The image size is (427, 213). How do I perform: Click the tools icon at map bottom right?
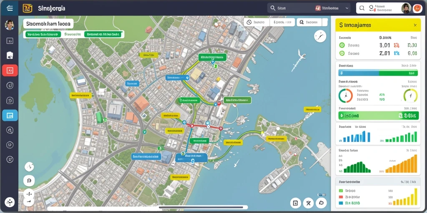(308, 203)
